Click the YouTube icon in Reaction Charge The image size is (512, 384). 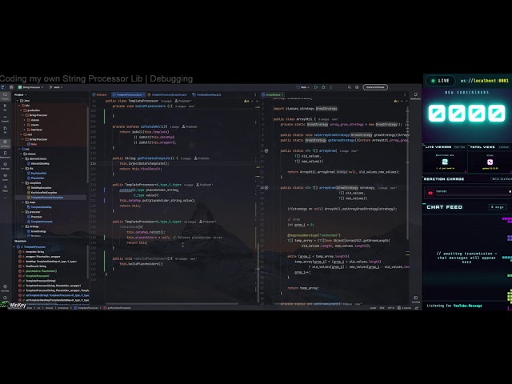tap(430, 193)
